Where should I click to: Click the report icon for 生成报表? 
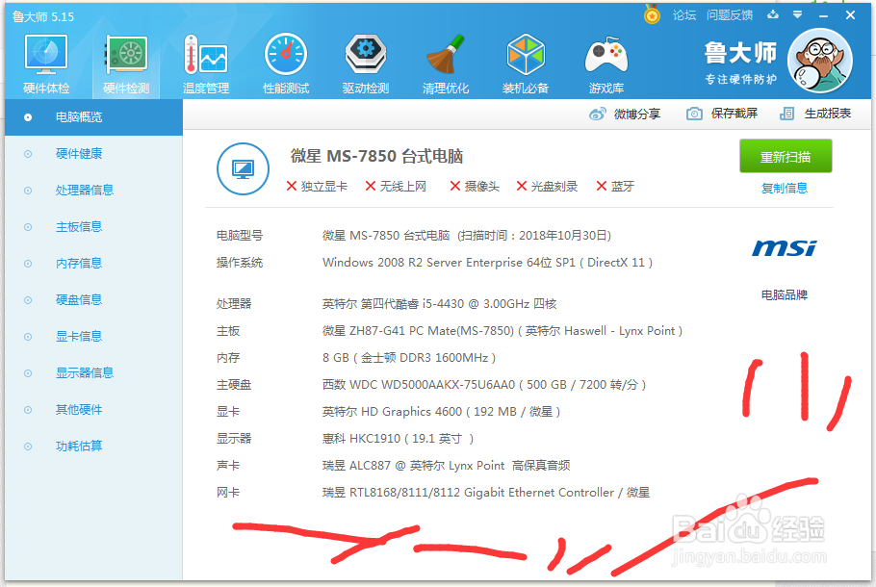(x=786, y=114)
